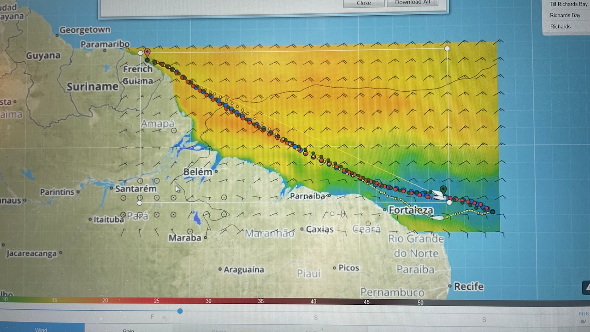Choose Till Richards Bay from the list

(568, 4)
